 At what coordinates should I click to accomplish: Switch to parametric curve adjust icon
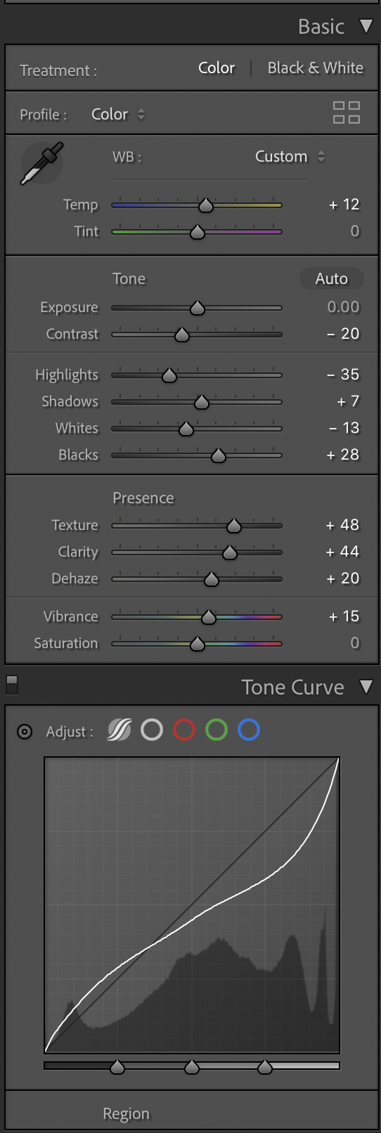(119, 730)
